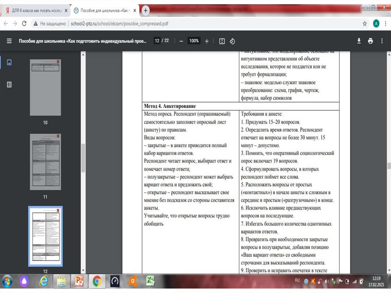Rotate the document counterclockwise
The image size is (391, 293).
click(232, 41)
